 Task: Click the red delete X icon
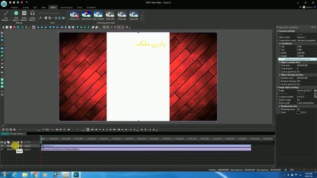tap(14, 27)
